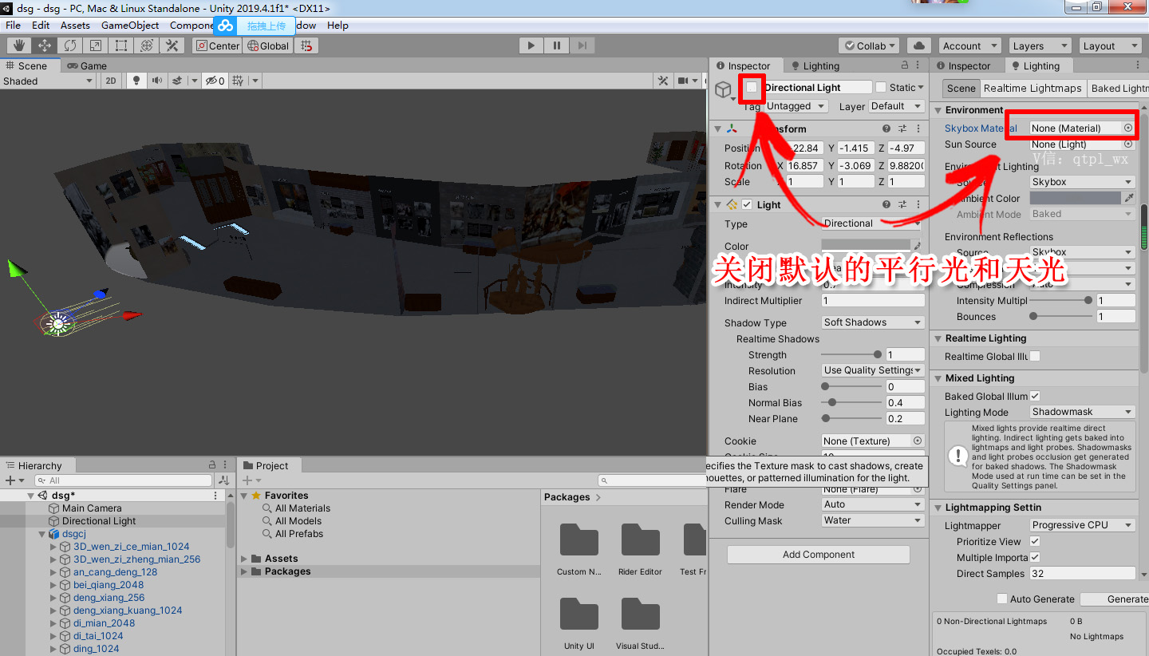
Task: Enable Realtime Global Illumination checkbox
Action: click(x=1035, y=356)
